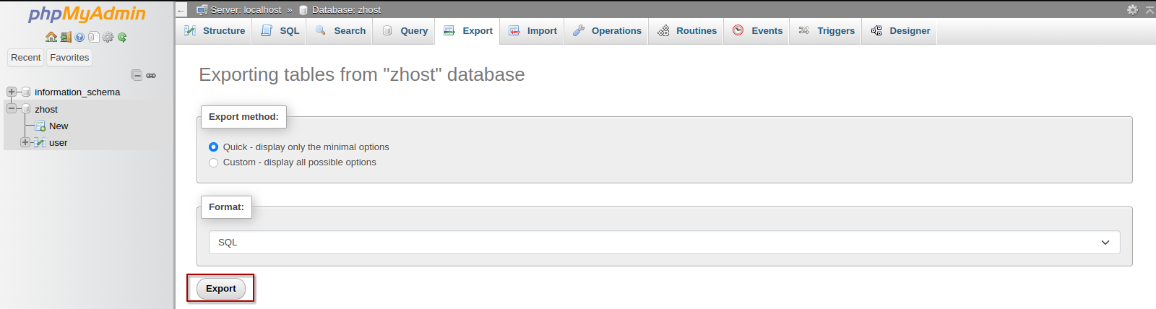Click the navigation panel settings gear icon
The image size is (1156, 309).
[x=108, y=37]
